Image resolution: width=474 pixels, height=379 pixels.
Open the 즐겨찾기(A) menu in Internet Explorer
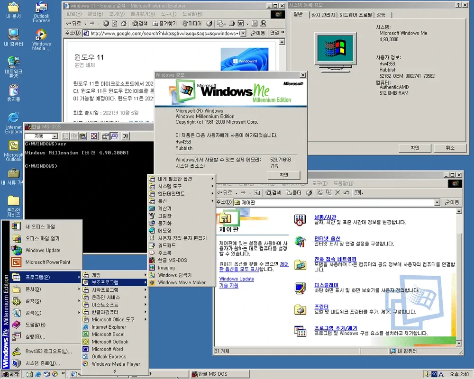143,14
